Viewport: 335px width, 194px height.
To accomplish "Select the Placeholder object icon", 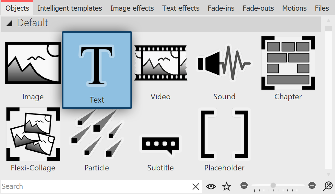I will click(224, 134).
